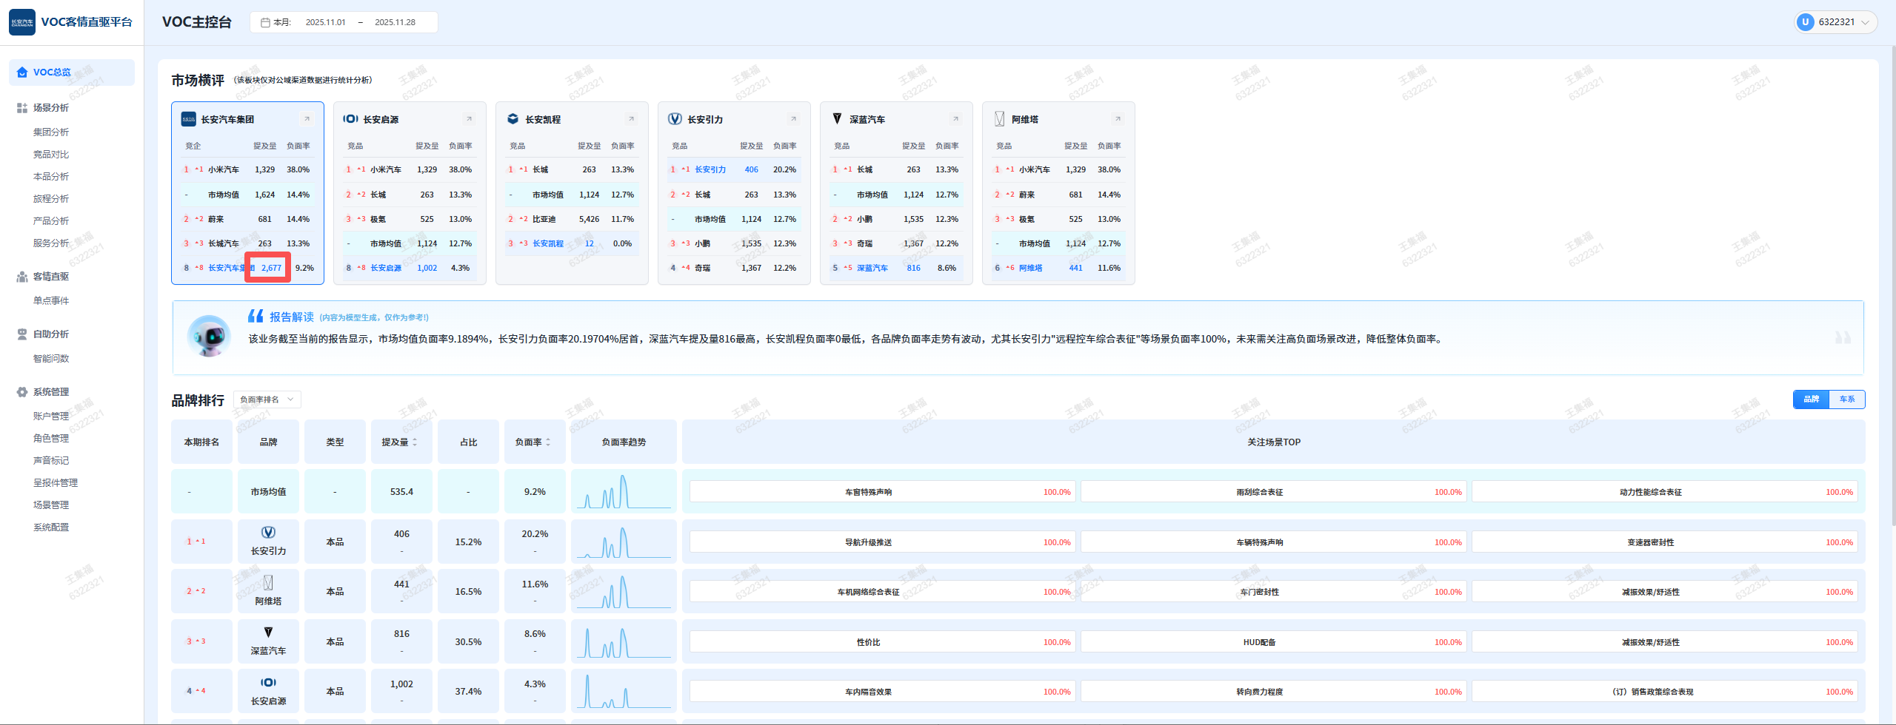
Task: Click the 长安引力 link in the competitor list
Action: coord(710,170)
